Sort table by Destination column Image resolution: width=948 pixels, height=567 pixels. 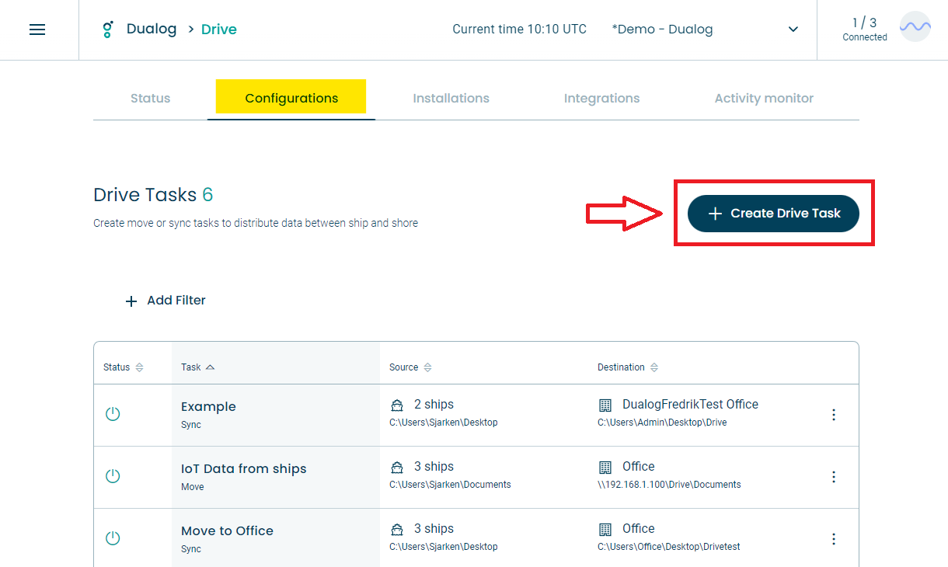(628, 367)
